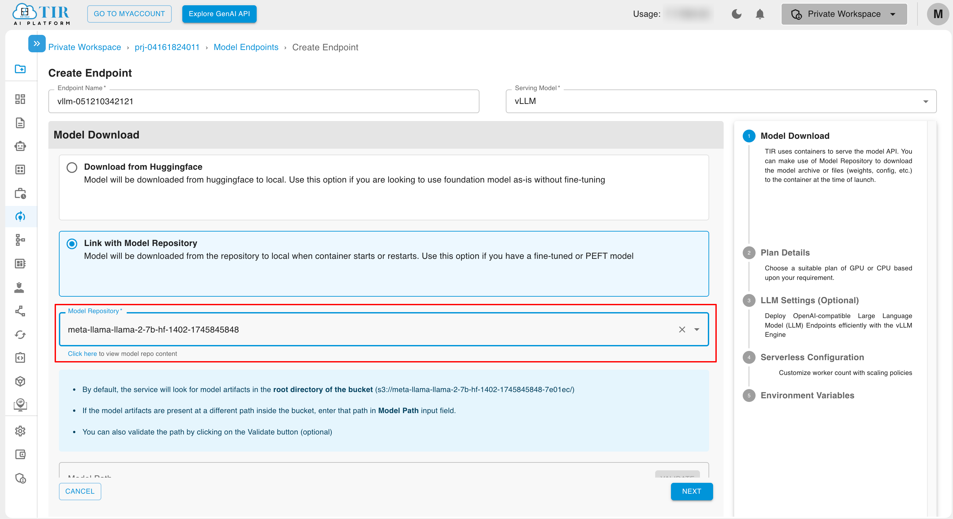Go to prj-04161824011 breadcrumb
953x519 pixels.
(x=167, y=47)
